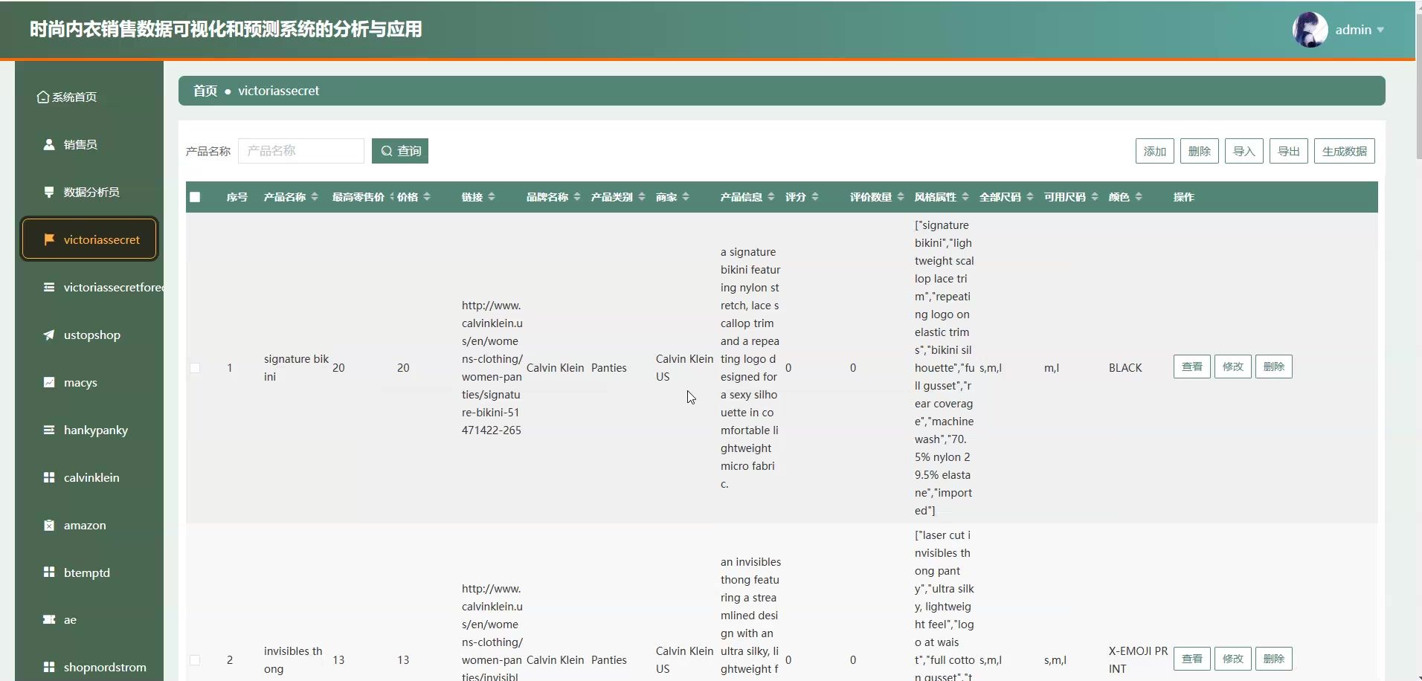Click the list icon beside victoriassecretforecast
This screenshot has width=1422, height=681.
[49, 287]
